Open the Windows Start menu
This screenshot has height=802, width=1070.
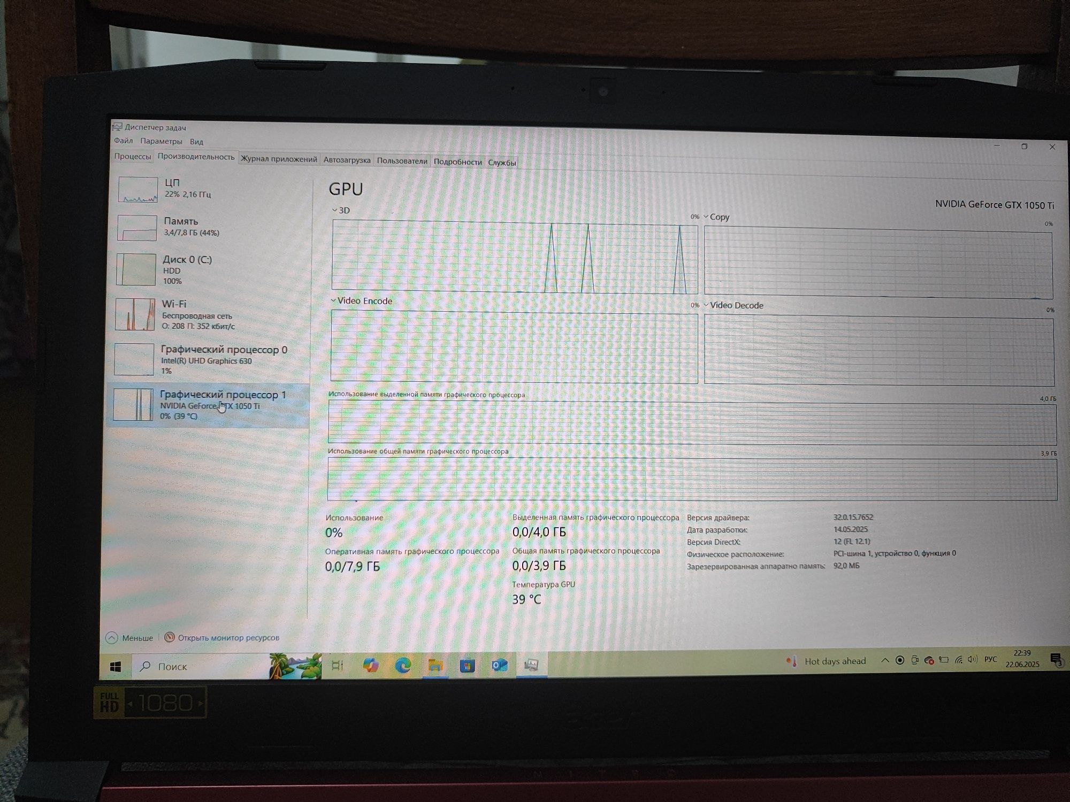pyautogui.click(x=115, y=666)
